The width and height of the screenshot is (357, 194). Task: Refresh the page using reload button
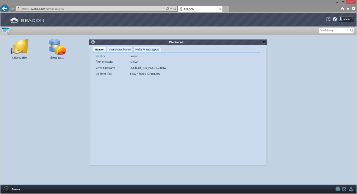[x=175, y=9]
